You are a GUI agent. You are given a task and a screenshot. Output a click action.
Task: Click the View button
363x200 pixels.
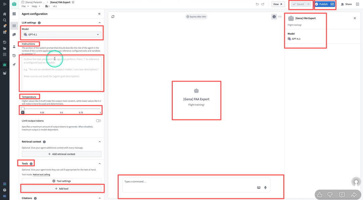[x=278, y=4]
